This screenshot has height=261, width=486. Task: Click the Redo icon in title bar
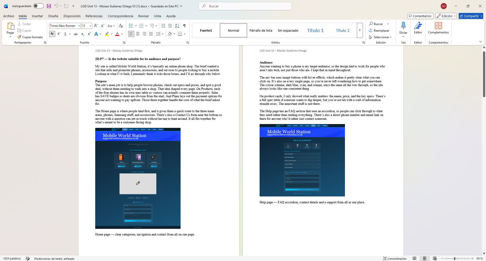[66, 6]
